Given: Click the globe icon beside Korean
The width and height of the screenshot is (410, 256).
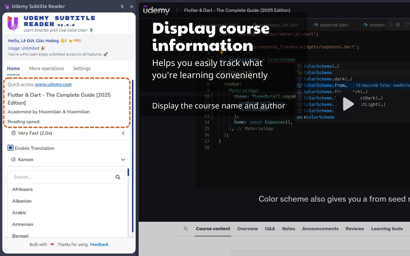Looking at the screenshot, I should point(13,159).
